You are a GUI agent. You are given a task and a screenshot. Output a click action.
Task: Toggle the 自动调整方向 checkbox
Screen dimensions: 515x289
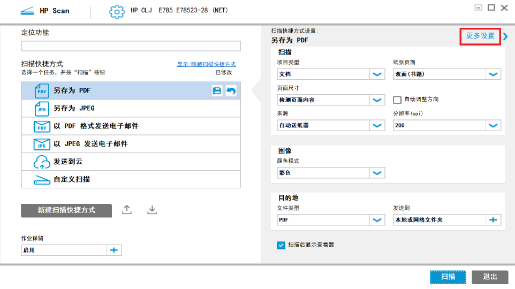(397, 100)
